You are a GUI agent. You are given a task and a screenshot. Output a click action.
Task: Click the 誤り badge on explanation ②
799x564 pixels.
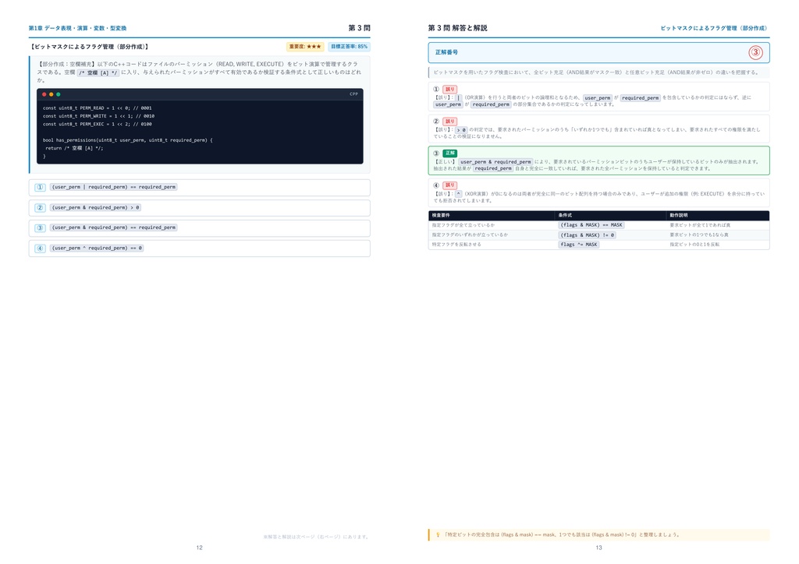point(450,121)
